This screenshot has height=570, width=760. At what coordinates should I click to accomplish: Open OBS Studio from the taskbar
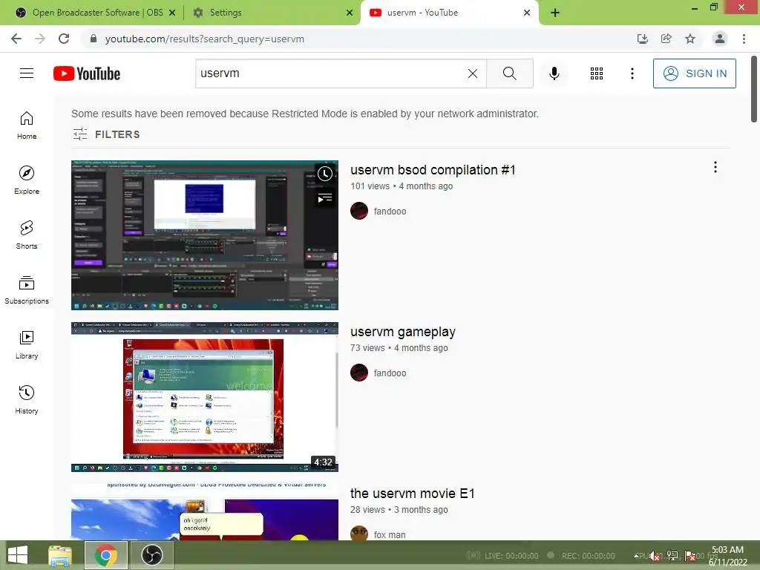[x=152, y=555]
